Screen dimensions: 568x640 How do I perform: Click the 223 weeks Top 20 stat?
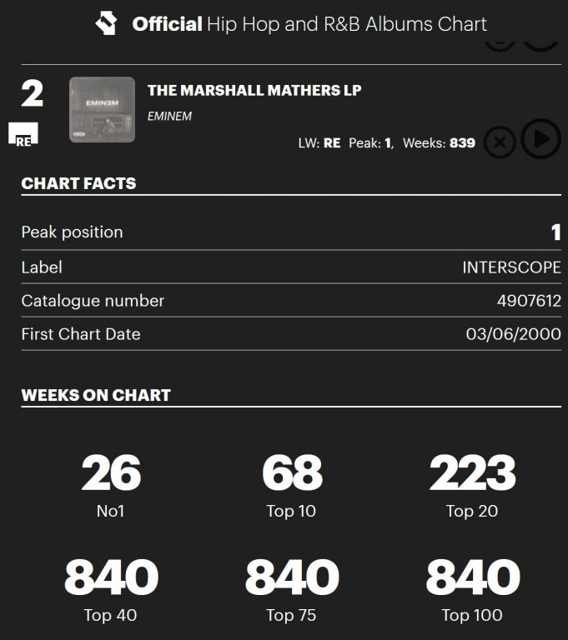click(472, 473)
